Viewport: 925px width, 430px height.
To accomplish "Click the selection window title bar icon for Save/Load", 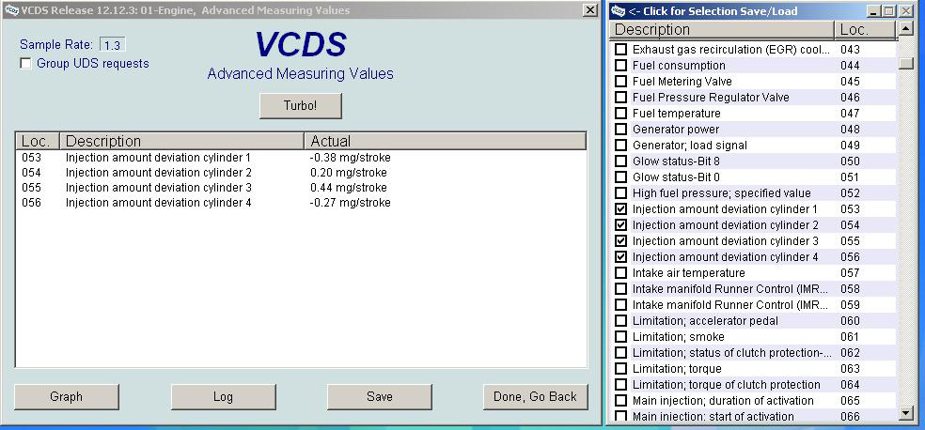I will (619, 10).
